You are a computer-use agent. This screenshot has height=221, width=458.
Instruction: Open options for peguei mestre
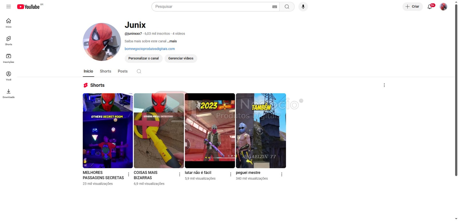[x=282, y=174]
